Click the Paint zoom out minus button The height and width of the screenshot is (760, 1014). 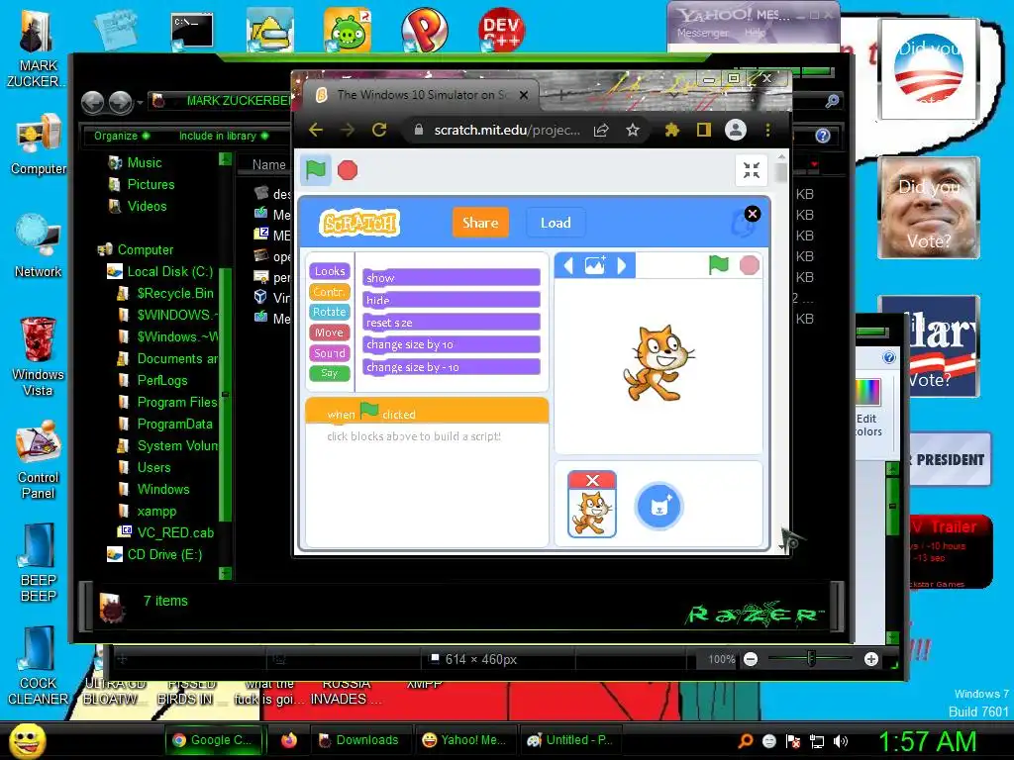point(751,659)
